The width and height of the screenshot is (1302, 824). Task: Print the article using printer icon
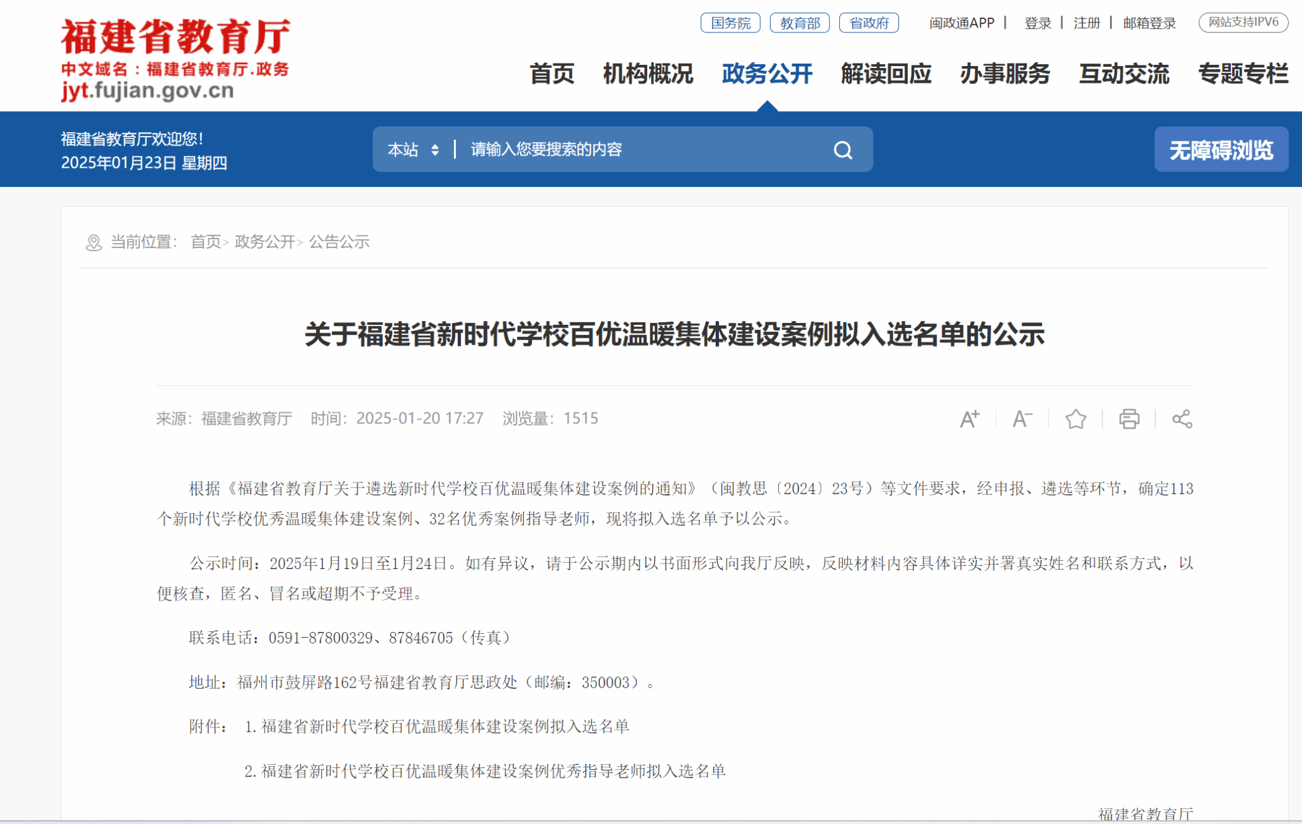pos(1129,419)
